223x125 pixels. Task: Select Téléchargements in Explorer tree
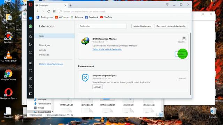(x=43, y=103)
